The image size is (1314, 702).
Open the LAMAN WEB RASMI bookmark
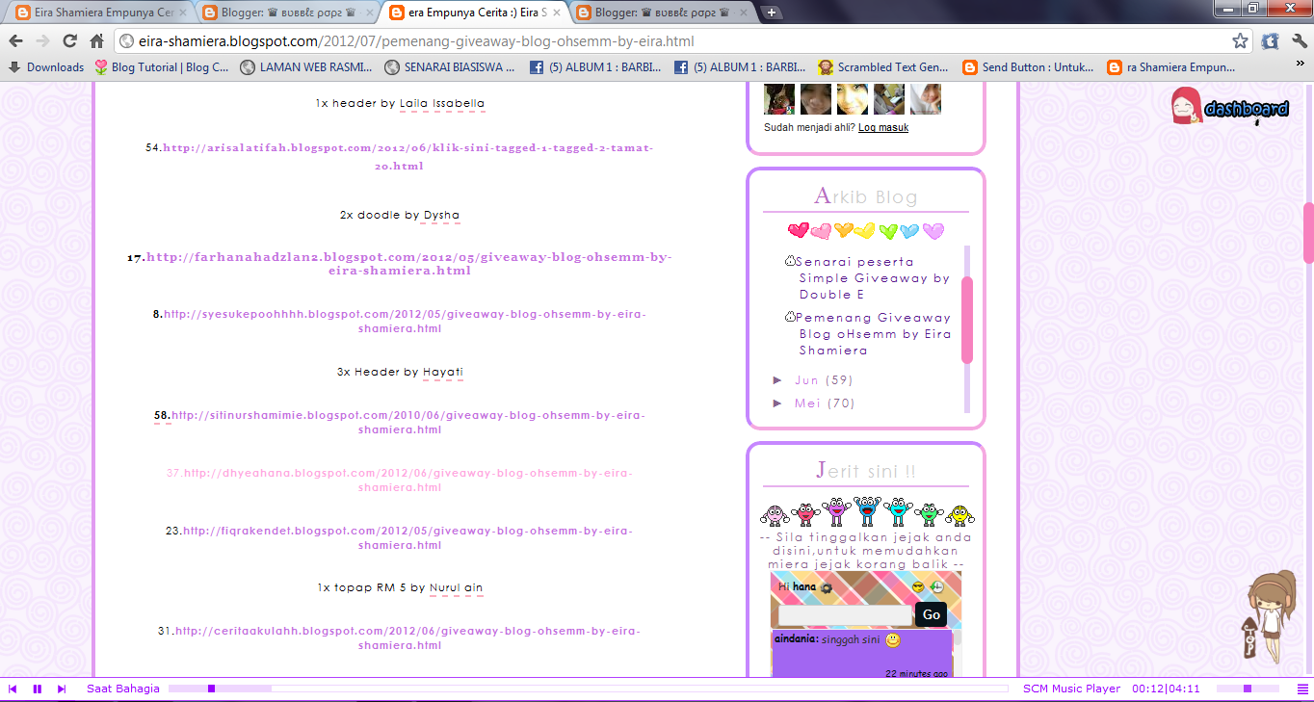click(306, 67)
